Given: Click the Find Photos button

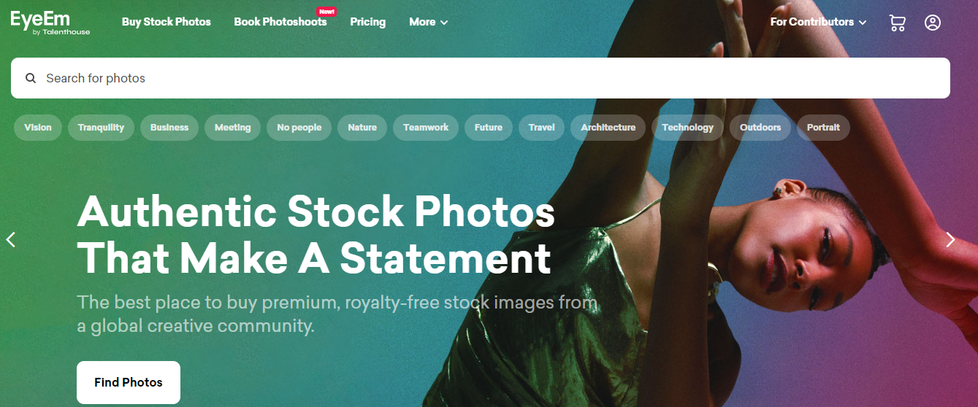Looking at the screenshot, I should (129, 382).
